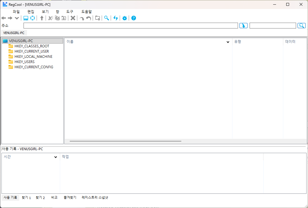
Task: Click the blue help question mark icon
Action: point(134,18)
